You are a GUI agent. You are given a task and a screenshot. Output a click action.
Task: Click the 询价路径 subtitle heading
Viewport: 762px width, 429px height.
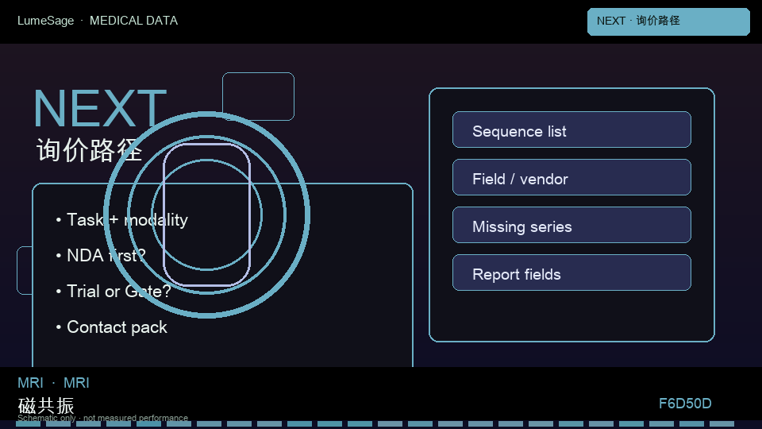tap(90, 150)
